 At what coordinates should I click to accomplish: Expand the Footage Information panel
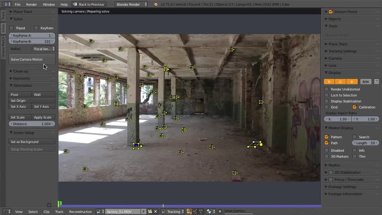pos(345,194)
